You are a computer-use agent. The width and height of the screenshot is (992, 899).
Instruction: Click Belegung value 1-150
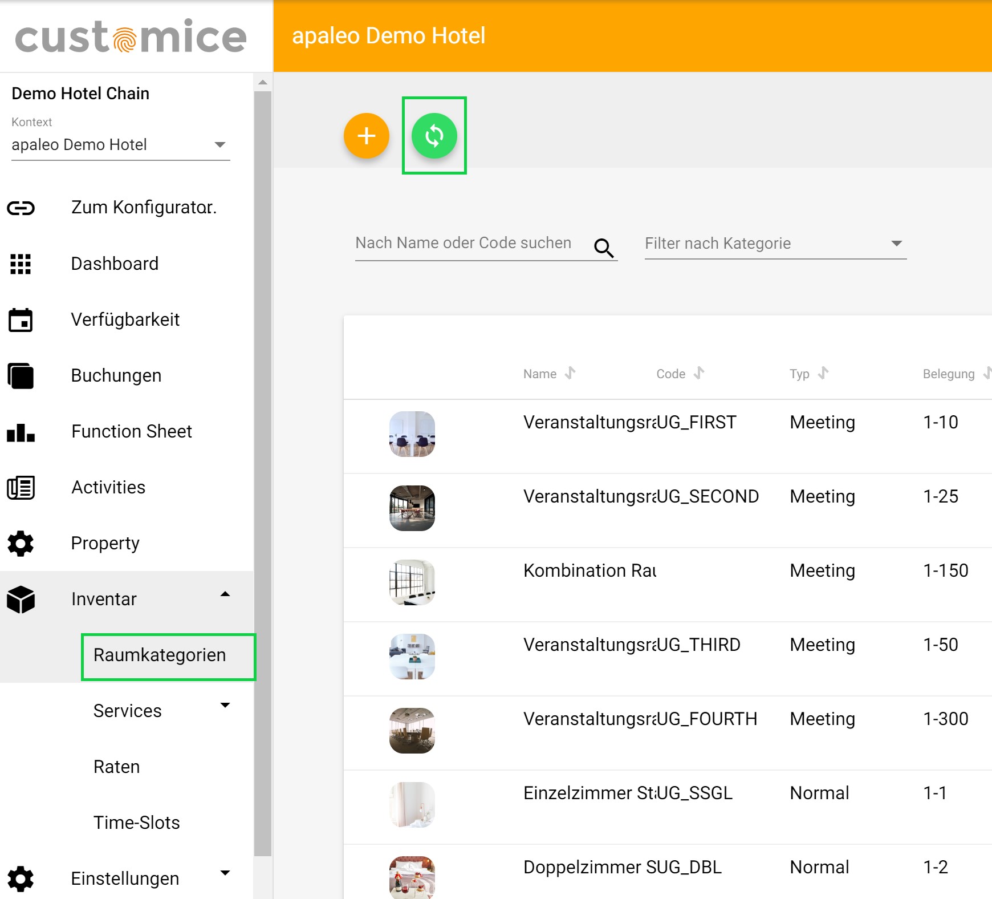coord(946,571)
